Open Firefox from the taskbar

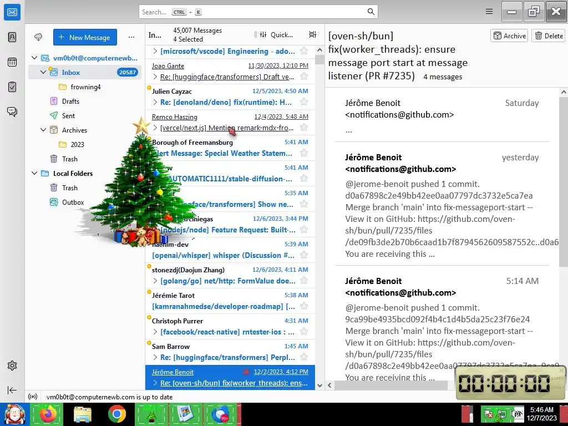coord(48,414)
